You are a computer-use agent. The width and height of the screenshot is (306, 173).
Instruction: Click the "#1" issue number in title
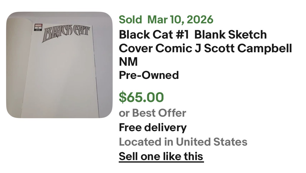[182, 35]
